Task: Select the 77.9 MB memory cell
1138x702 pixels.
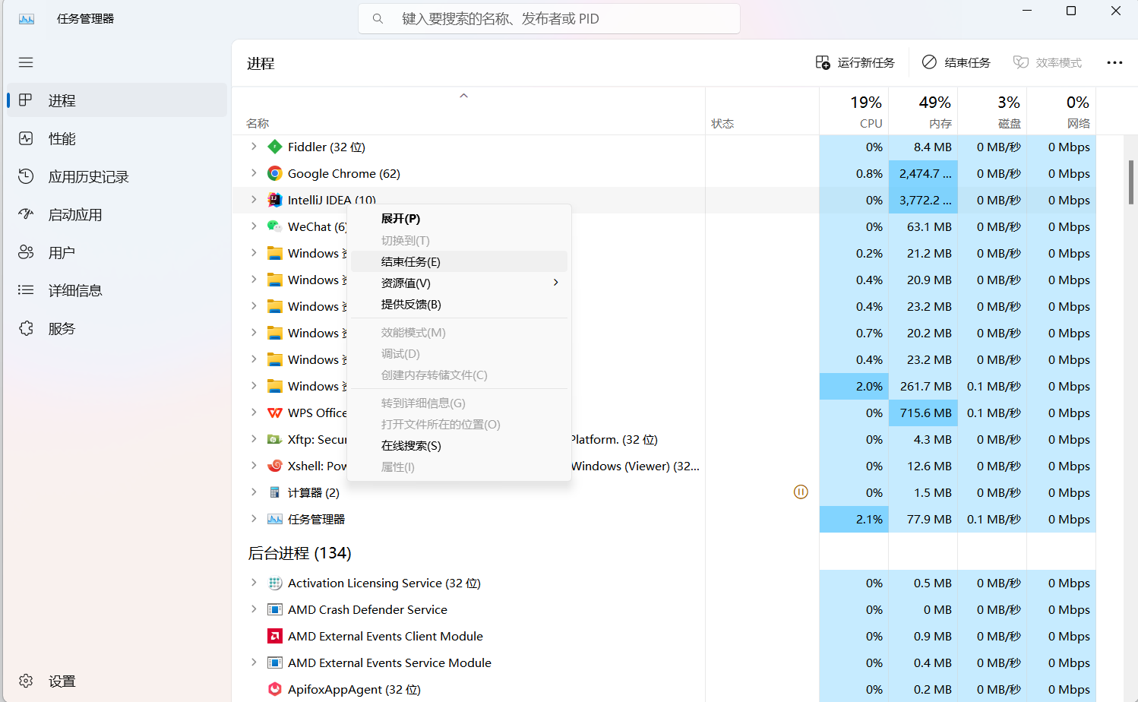Action: coord(923,519)
